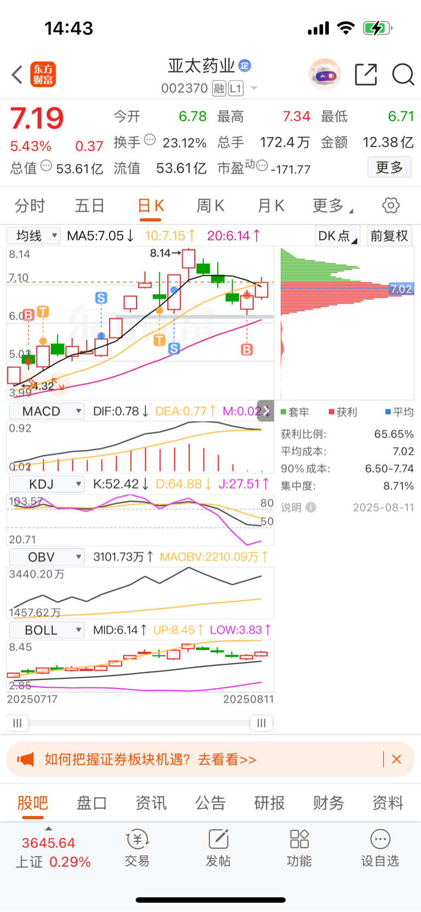Screen dimensions: 421x912
Task: Tap the right range slider handle
Action: point(261,723)
